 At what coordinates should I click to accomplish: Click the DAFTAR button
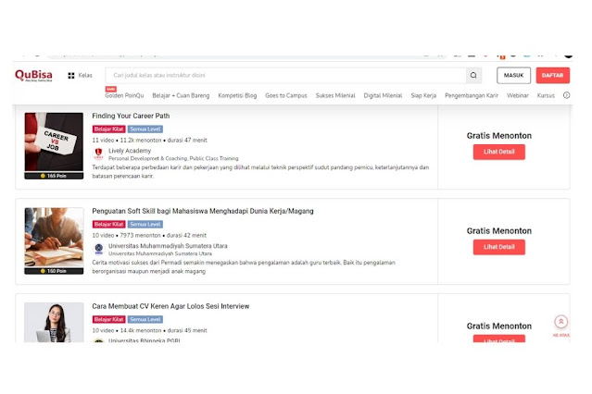coord(553,76)
